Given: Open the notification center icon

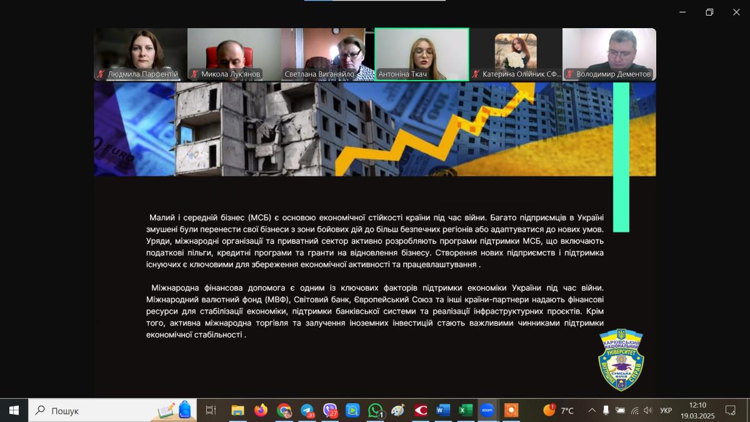Looking at the screenshot, I should [x=730, y=410].
